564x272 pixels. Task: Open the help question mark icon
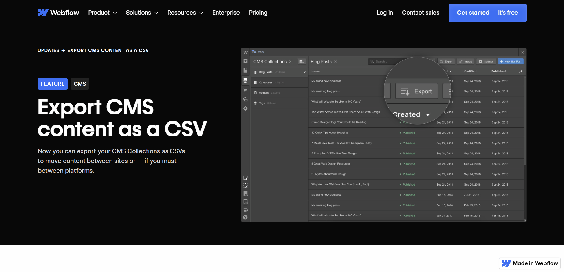pos(245,217)
